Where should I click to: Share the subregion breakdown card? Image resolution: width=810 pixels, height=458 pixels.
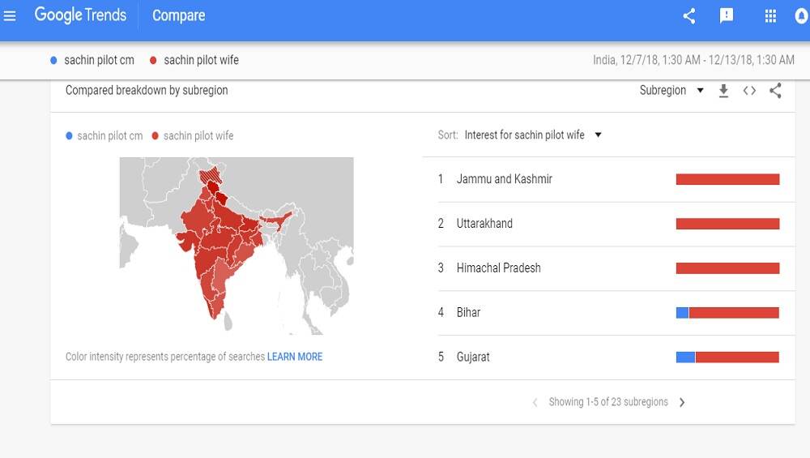coord(775,91)
